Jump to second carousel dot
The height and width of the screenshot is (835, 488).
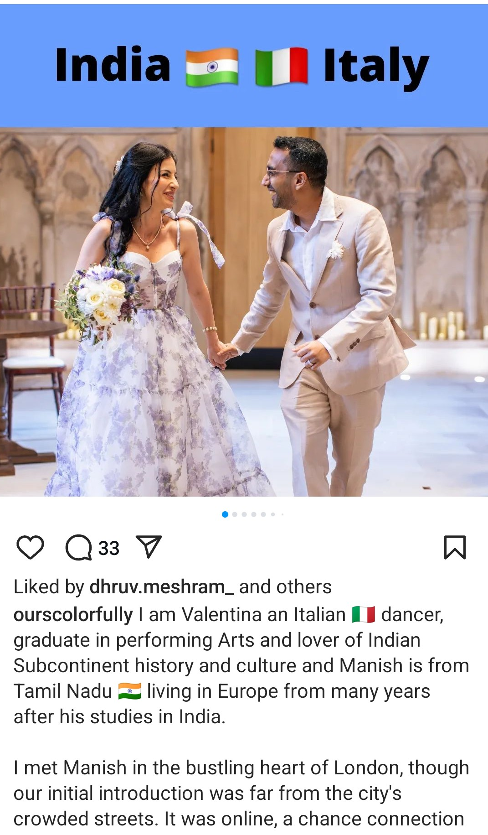pos(235,514)
